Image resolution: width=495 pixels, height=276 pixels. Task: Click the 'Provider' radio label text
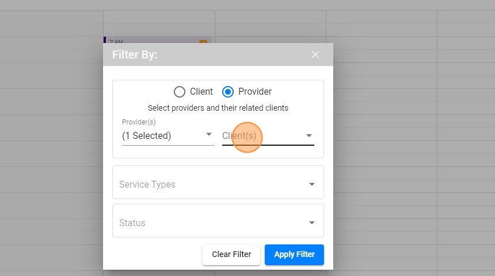[255, 92]
